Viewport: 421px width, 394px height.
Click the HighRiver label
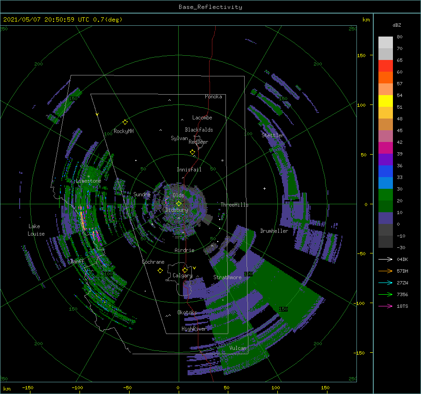click(x=194, y=329)
